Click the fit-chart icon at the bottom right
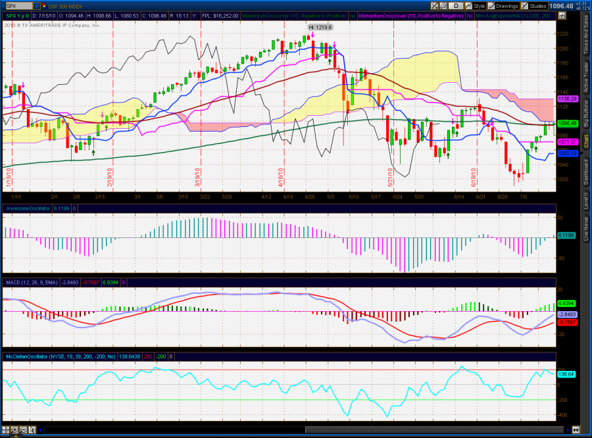 (x=576, y=429)
